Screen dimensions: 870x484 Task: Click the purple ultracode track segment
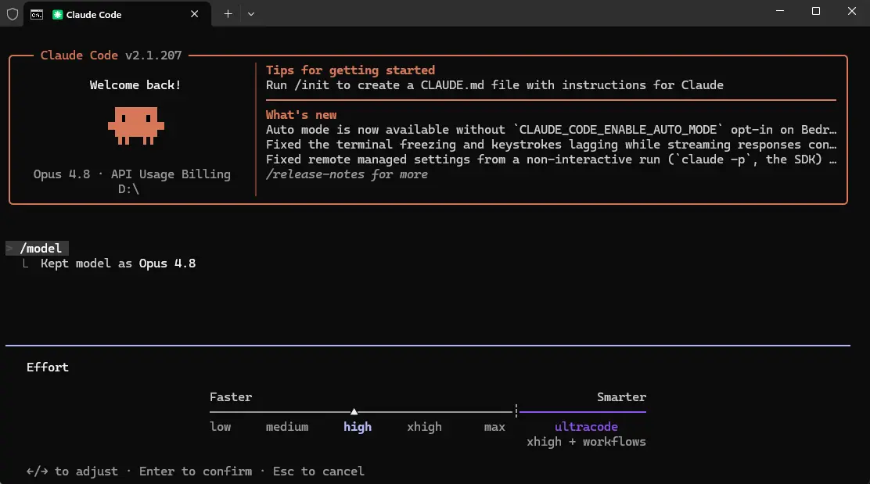point(583,412)
